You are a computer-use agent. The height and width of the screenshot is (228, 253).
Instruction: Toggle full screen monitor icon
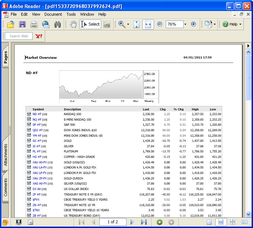(x=19, y=222)
